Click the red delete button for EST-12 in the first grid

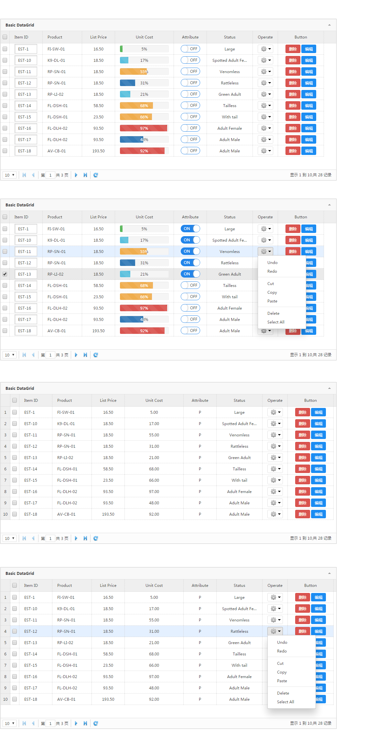(293, 83)
